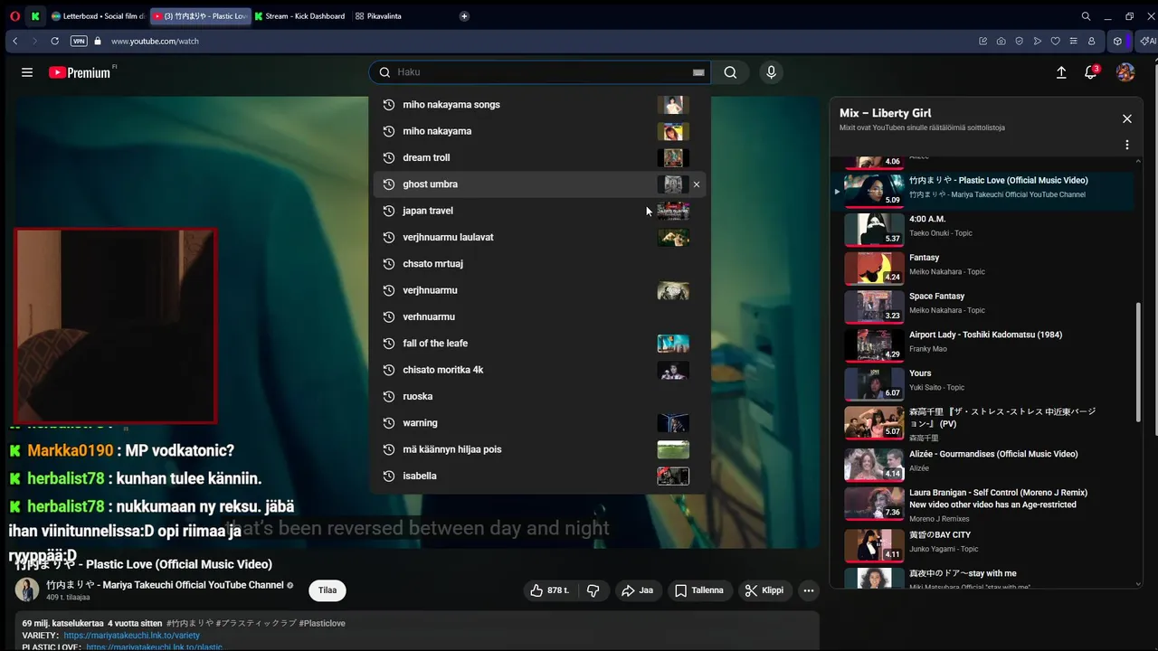Select suggestion 'ghost umbra'
1158x651 pixels.
pos(539,184)
